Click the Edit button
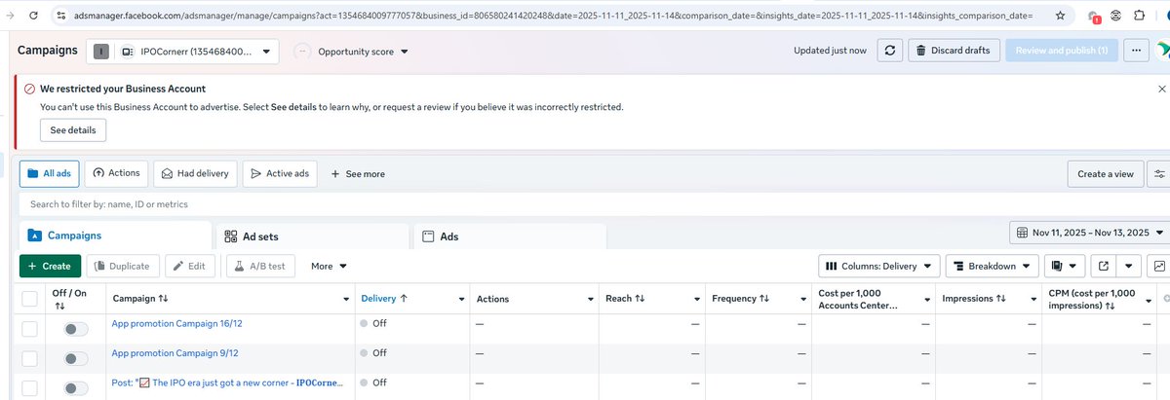 (189, 266)
